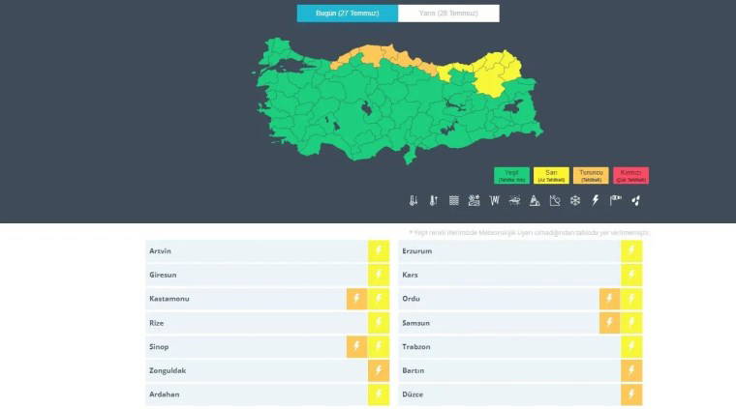Image resolution: width=736 pixels, height=409 pixels.
Task: Select the Turuncu orange legend box
Action: point(591,175)
